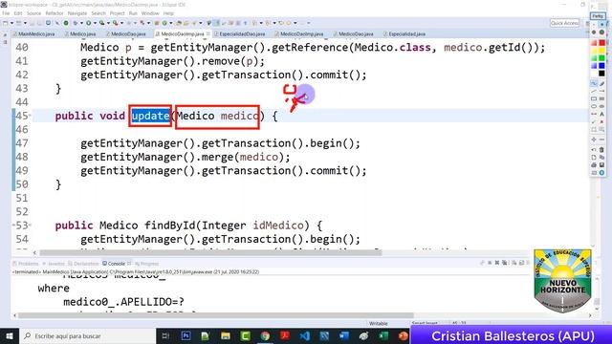Select the pen tool in annotation palette
This screenshot has height=344, width=612.
click(x=601, y=83)
